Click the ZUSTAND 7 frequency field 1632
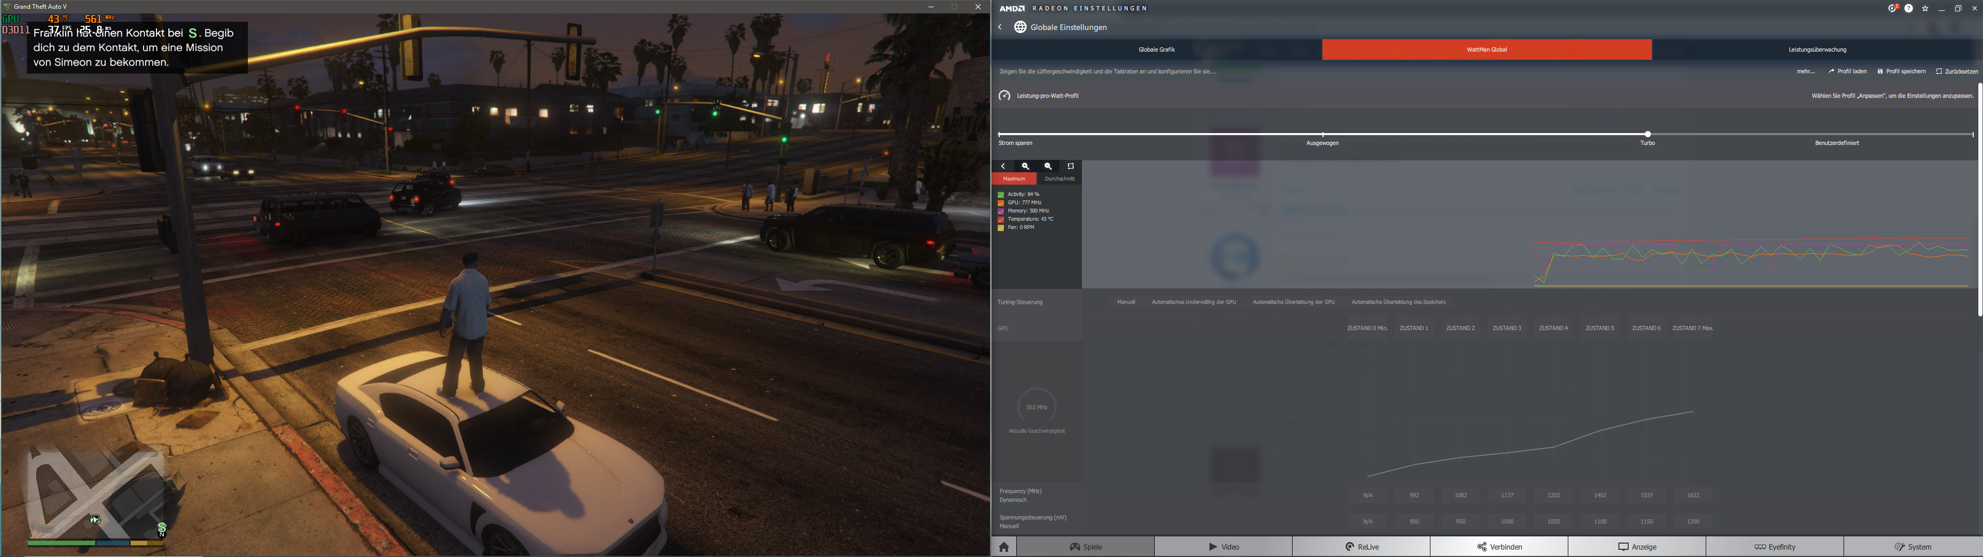 1693,496
